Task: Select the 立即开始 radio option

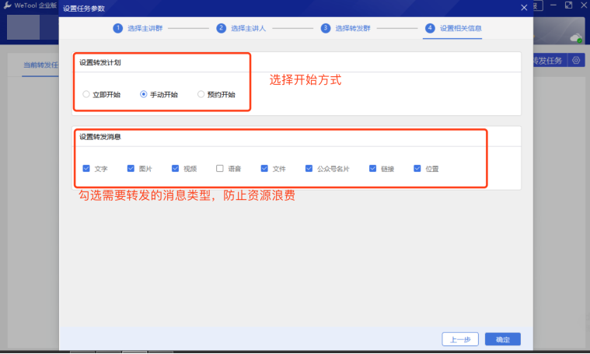Action: [86, 94]
